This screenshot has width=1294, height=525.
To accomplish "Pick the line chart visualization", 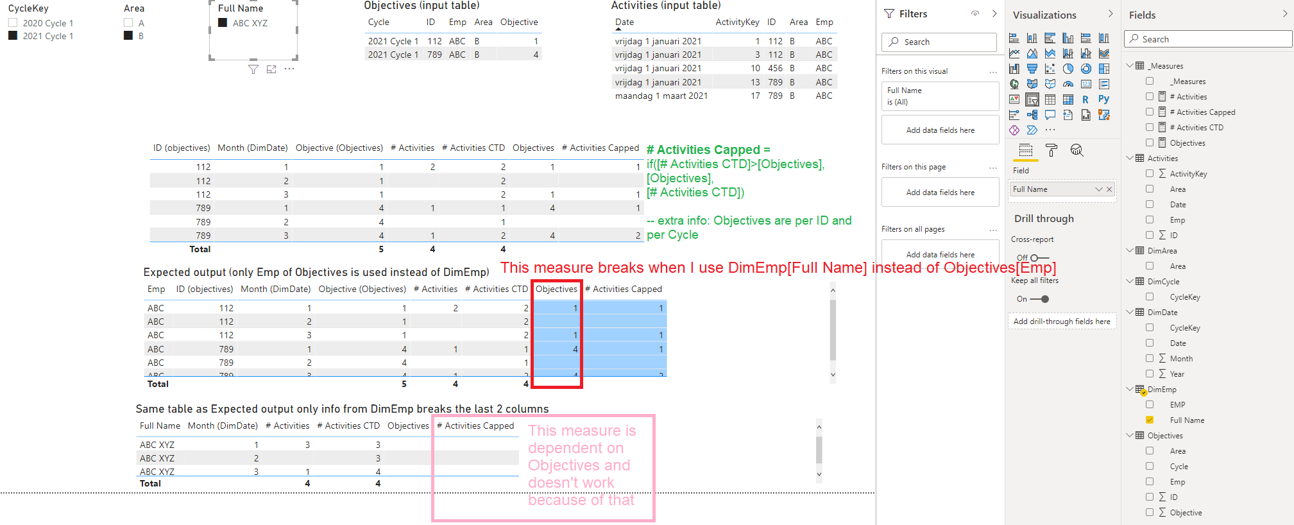I will pos(1014,53).
